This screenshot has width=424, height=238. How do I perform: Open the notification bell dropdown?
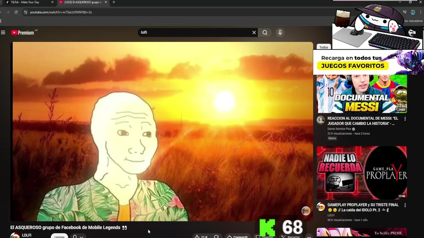point(78,237)
